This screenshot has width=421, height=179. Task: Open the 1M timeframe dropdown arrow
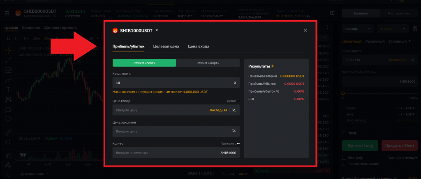pyautogui.click(x=98, y=39)
